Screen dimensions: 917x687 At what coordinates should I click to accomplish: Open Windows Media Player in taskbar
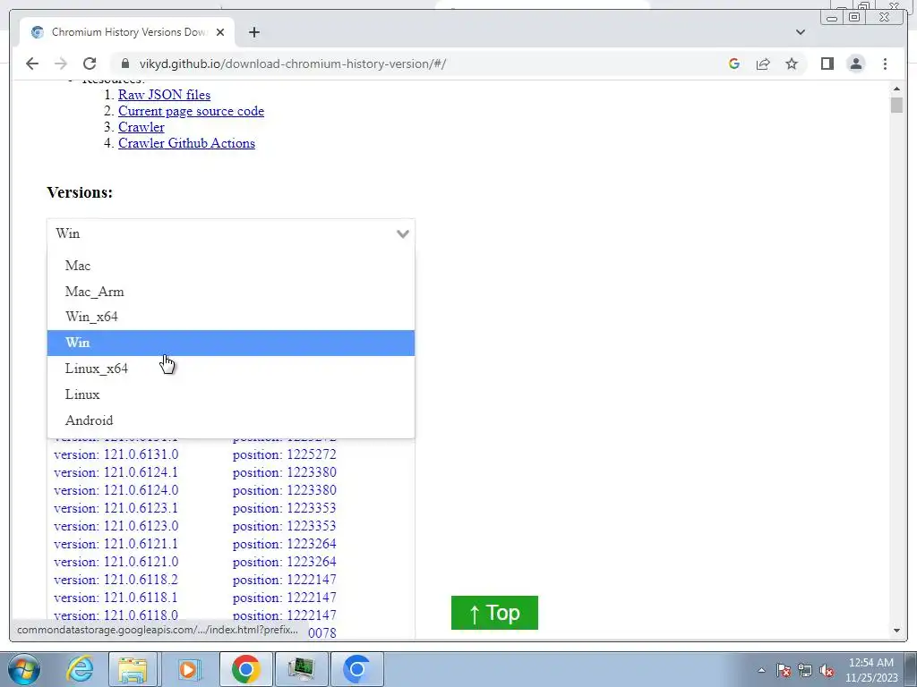pyautogui.click(x=188, y=669)
